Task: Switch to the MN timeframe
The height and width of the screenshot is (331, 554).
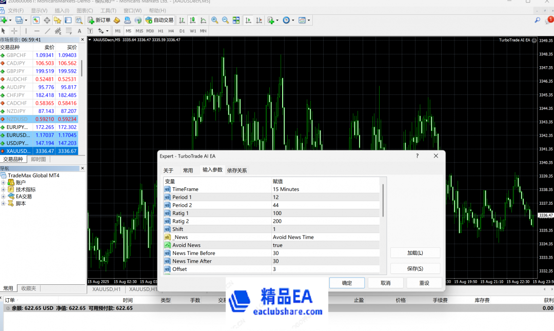Action: (203, 31)
